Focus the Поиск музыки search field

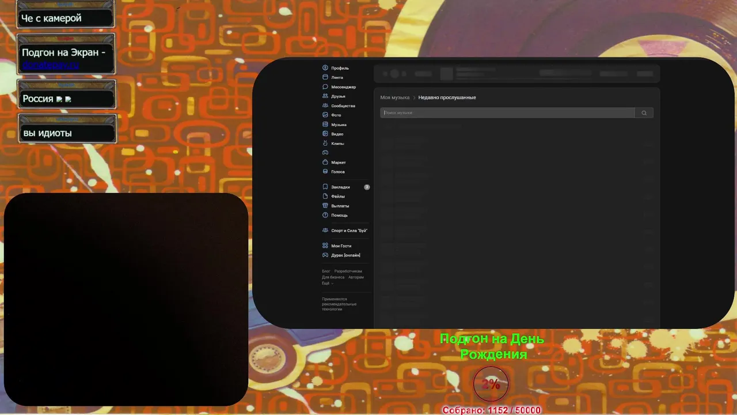507,113
